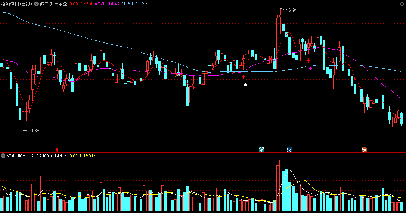Click the VOLUME: 13073 readout
The image size is (406, 213).
click(x=24, y=156)
